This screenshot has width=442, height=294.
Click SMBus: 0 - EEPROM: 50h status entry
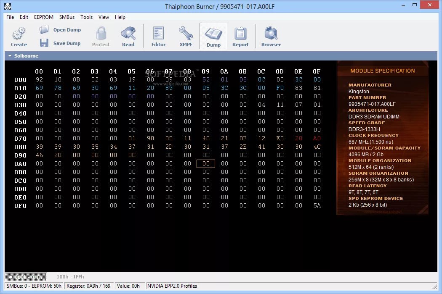tap(34, 286)
